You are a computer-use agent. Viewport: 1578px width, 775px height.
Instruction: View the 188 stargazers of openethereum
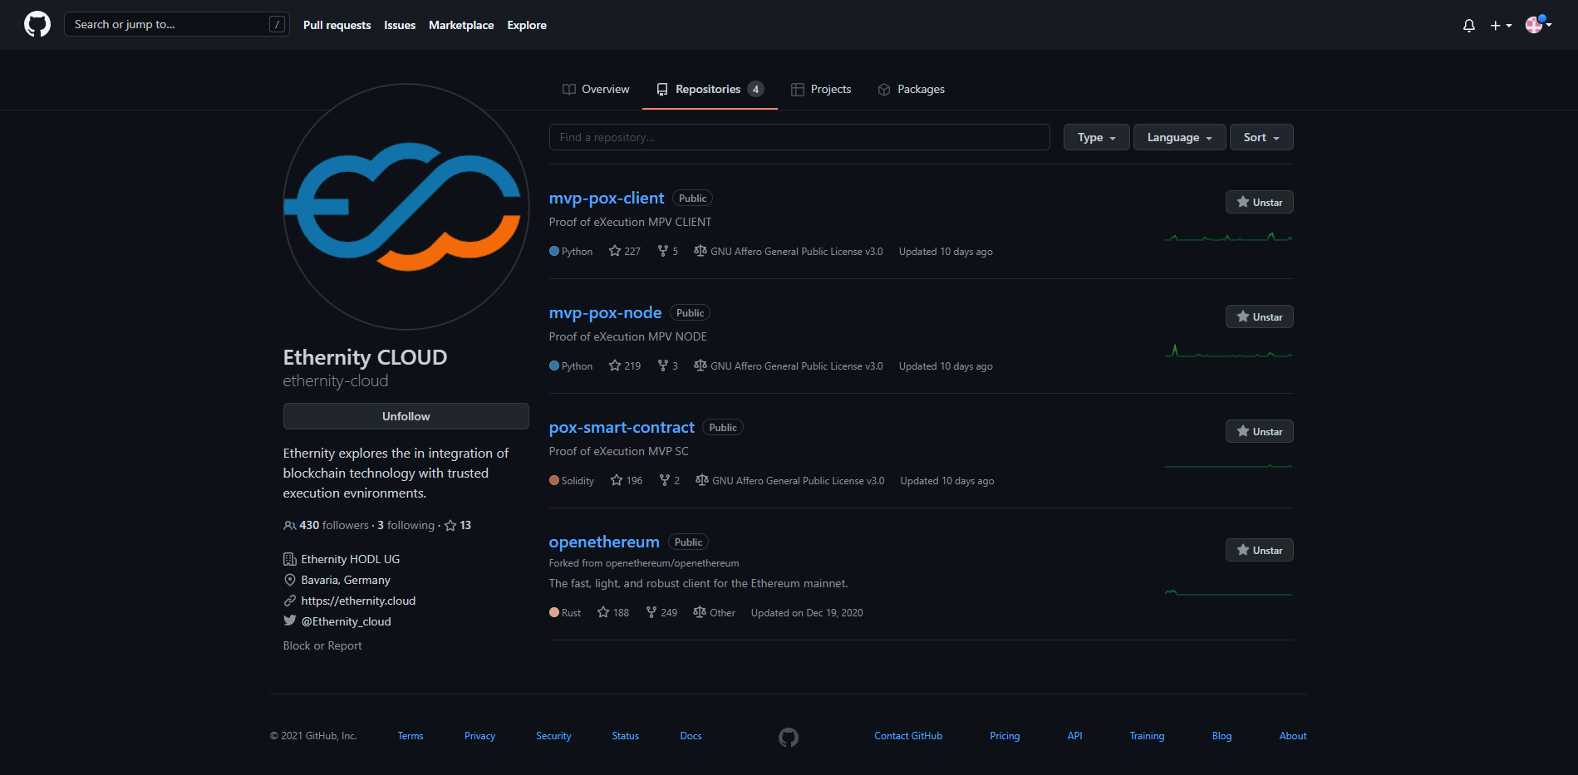pyautogui.click(x=613, y=612)
